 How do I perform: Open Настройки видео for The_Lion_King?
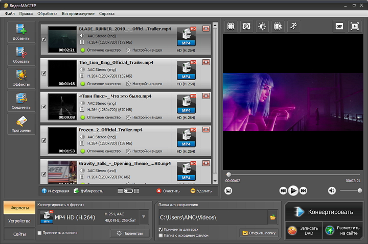click(x=144, y=84)
